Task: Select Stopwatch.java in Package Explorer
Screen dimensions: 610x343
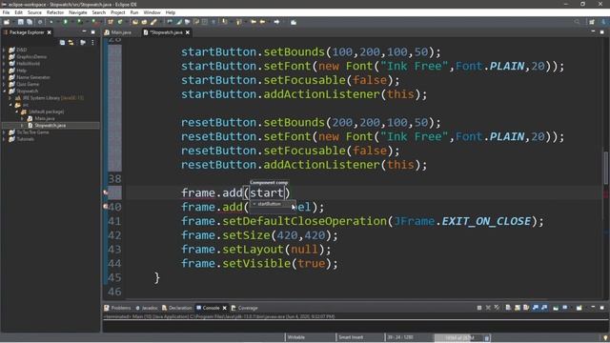Action: click(x=50, y=125)
